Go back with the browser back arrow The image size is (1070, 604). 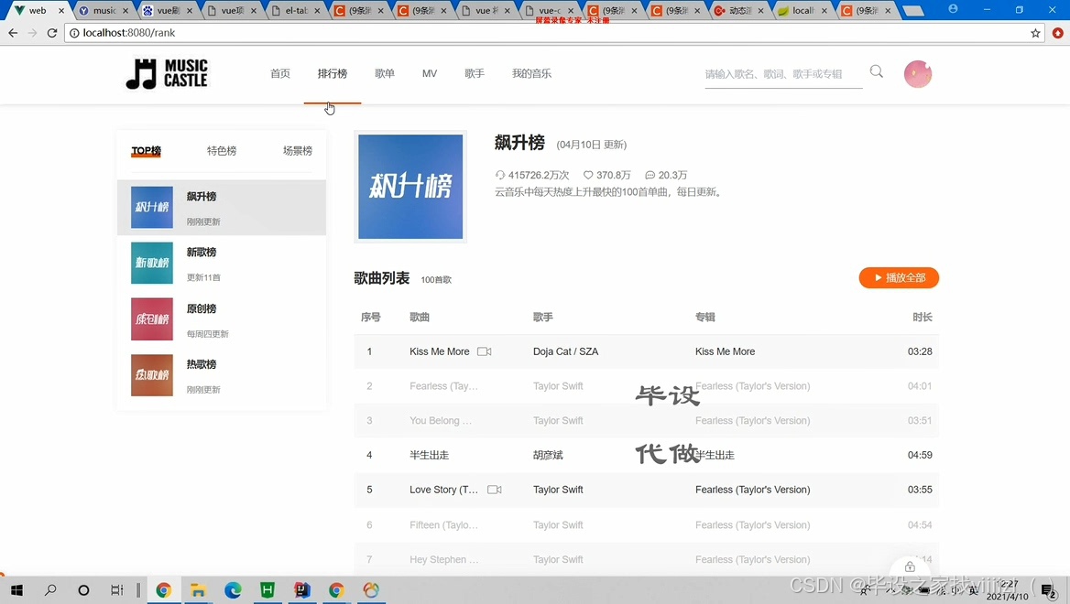pyautogui.click(x=13, y=33)
